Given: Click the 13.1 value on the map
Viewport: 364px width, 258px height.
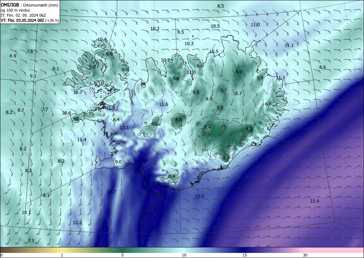Looking at the screenshot, I should click(124, 128).
